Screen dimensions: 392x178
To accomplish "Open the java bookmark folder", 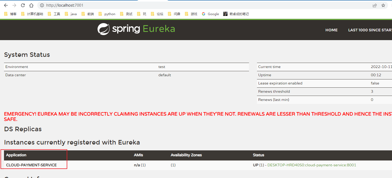I will 71,14.
